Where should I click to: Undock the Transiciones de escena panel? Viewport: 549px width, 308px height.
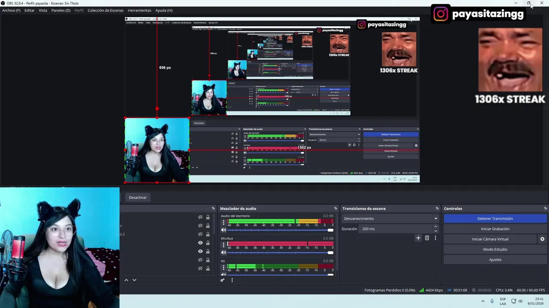[x=437, y=208]
